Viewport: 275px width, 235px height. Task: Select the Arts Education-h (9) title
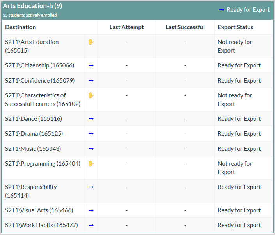click(x=32, y=6)
